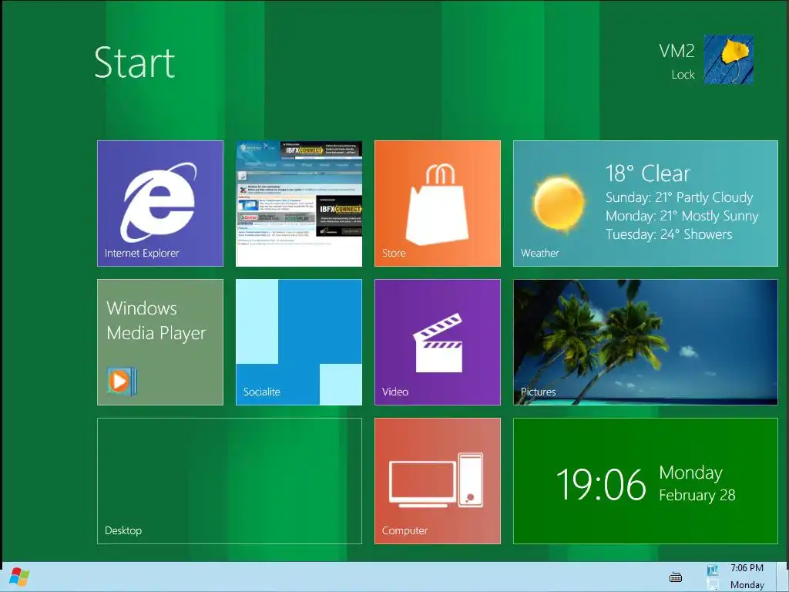789x592 pixels.
Task: Click the tray icon with letter T
Action: click(713, 570)
